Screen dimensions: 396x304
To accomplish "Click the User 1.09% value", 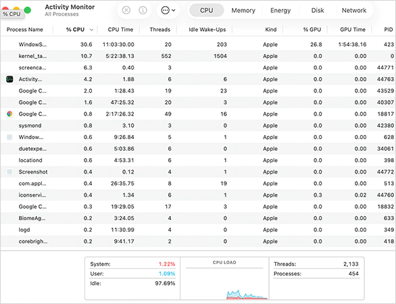I will tap(167, 274).
